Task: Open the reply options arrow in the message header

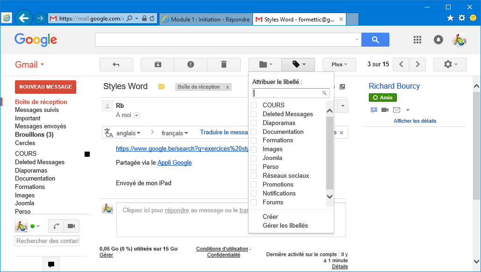Action: click(x=343, y=106)
